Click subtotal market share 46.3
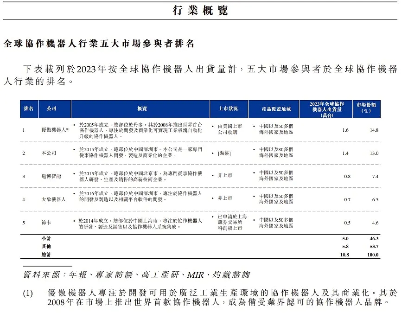The width and height of the screenshot is (408, 313). 374,239
